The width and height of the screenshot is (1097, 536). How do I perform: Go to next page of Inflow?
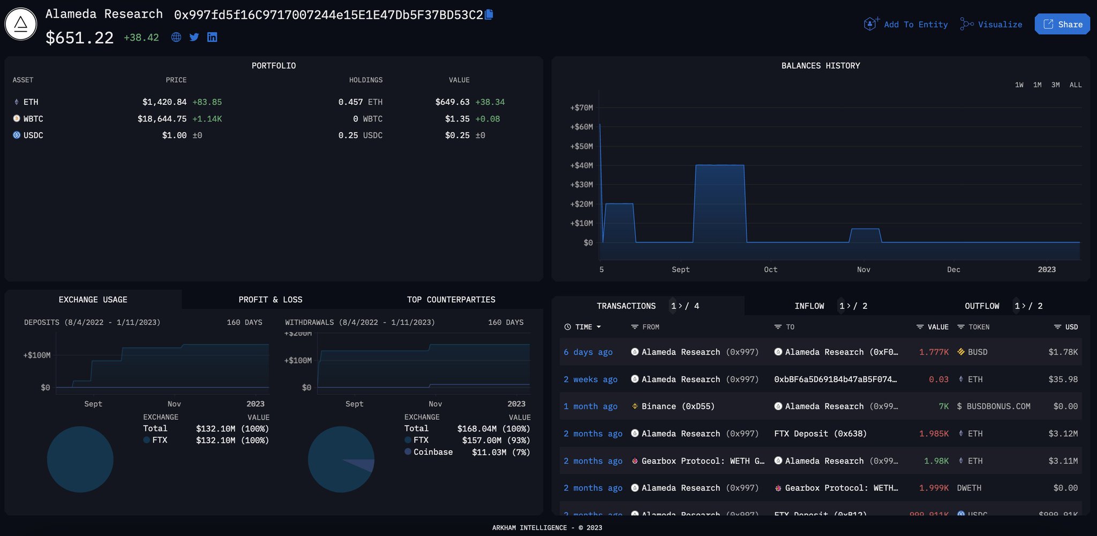coord(848,306)
